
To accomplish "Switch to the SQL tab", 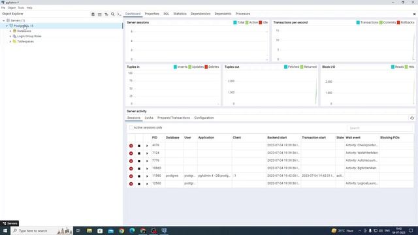I will tap(166, 14).
